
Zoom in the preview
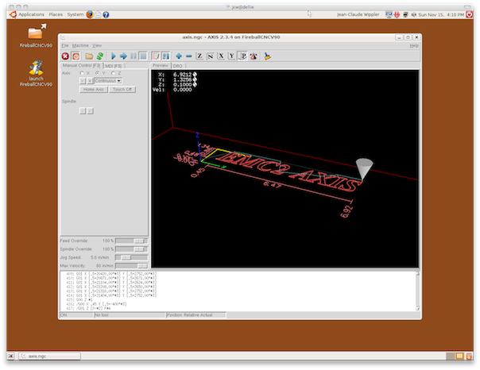(x=179, y=56)
